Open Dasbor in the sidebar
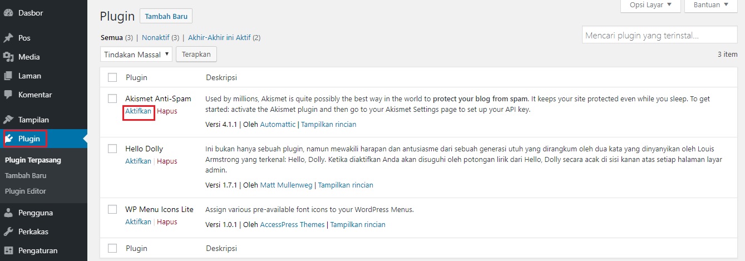The image size is (745, 261). [31, 12]
